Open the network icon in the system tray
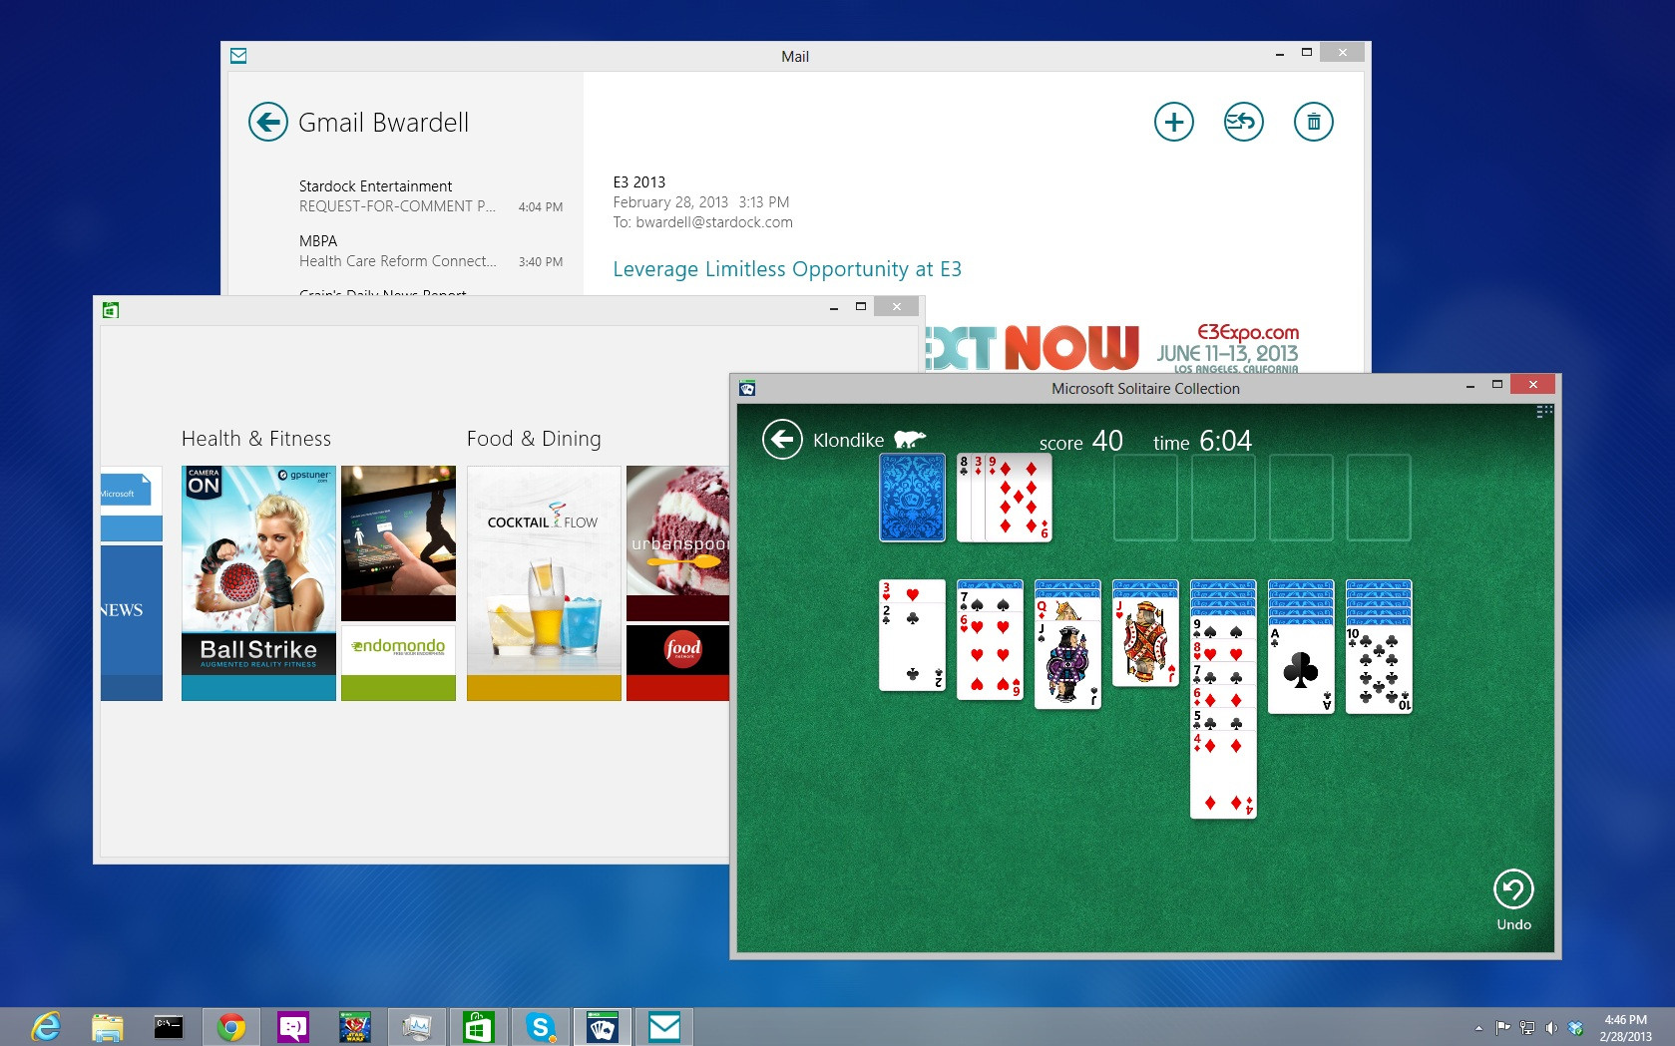The width and height of the screenshot is (1675, 1046). [1527, 1028]
